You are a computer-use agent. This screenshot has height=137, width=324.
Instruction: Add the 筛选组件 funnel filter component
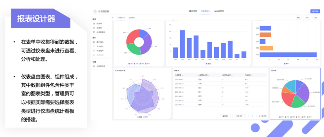tap(99, 51)
